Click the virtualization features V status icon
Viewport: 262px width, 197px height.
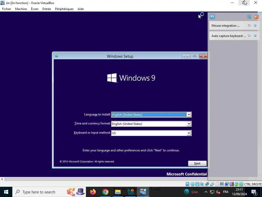click(x=231, y=184)
